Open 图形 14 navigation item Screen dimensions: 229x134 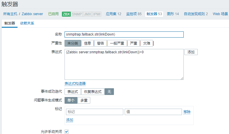pos(173,14)
